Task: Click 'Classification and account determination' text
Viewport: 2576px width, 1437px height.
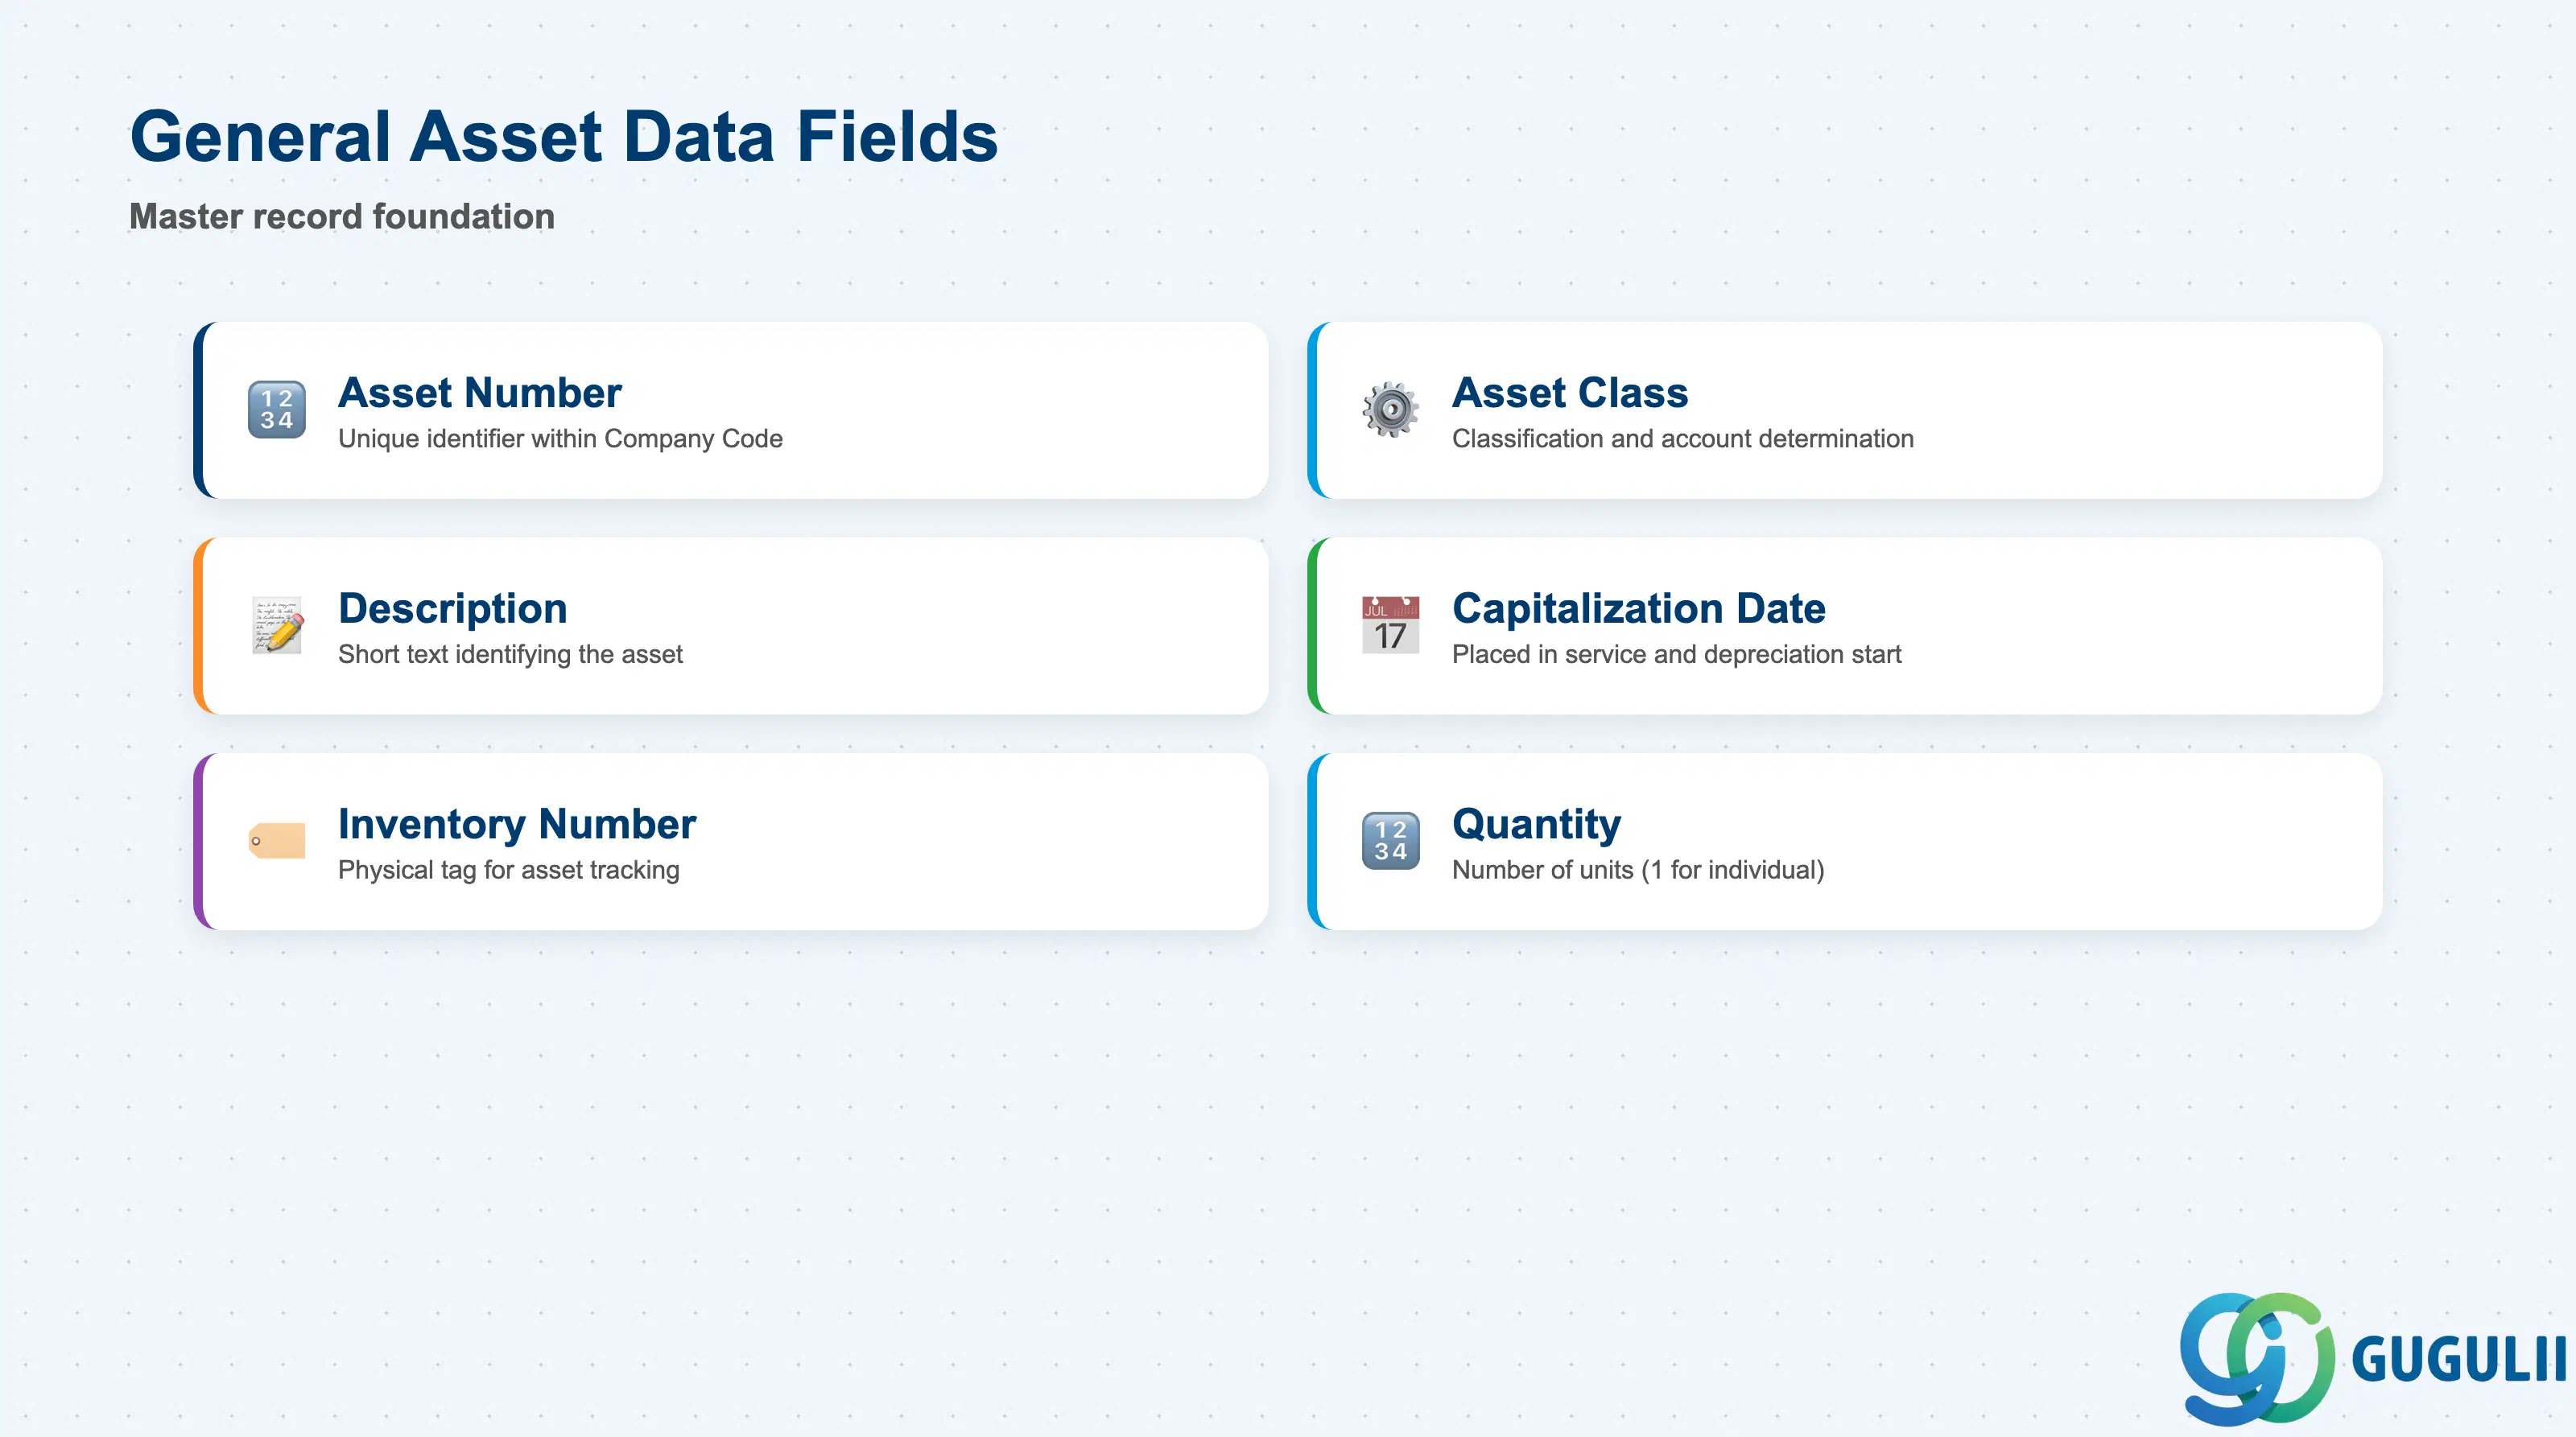Action: [x=1683, y=439]
